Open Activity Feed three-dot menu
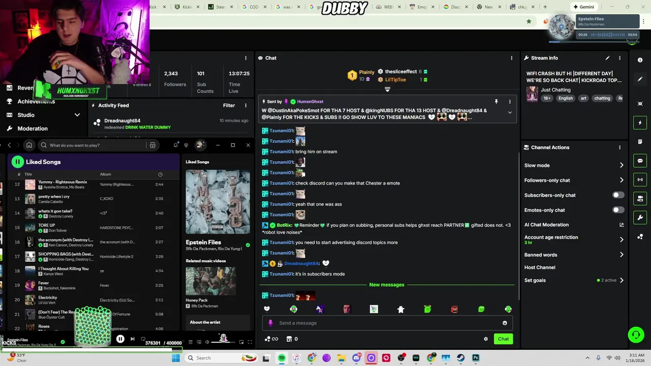This screenshot has height=366, width=651. (246, 106)
